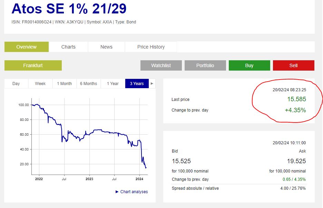Image resolution: width=323 pixels, height=208 pixels.
Task: Select the Day chart range
Action: pos(16,84)
